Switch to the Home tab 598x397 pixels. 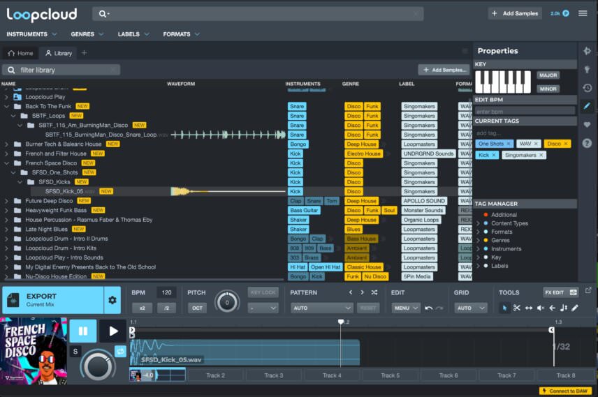20,53
